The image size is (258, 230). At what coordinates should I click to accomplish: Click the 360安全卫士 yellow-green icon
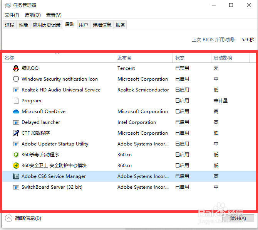tap(16, 166)
